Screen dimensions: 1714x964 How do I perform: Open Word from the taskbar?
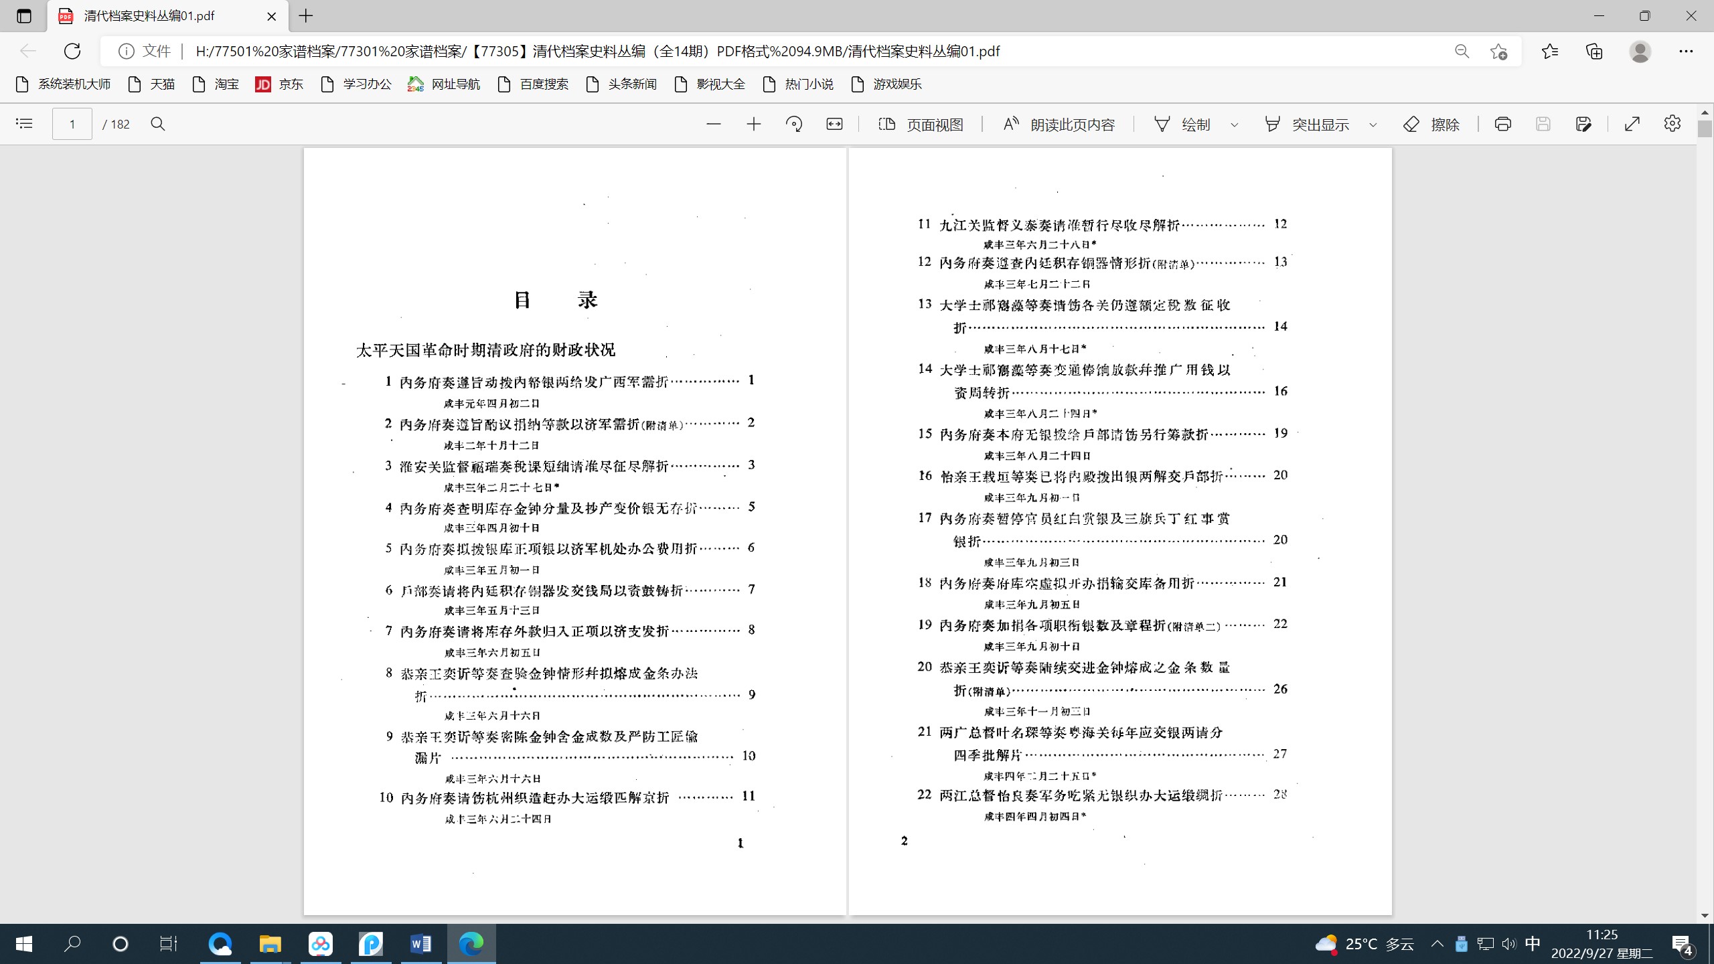pos(421,944)
